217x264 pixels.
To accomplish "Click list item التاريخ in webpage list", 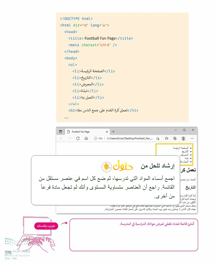I will click(x=185, y=151).
